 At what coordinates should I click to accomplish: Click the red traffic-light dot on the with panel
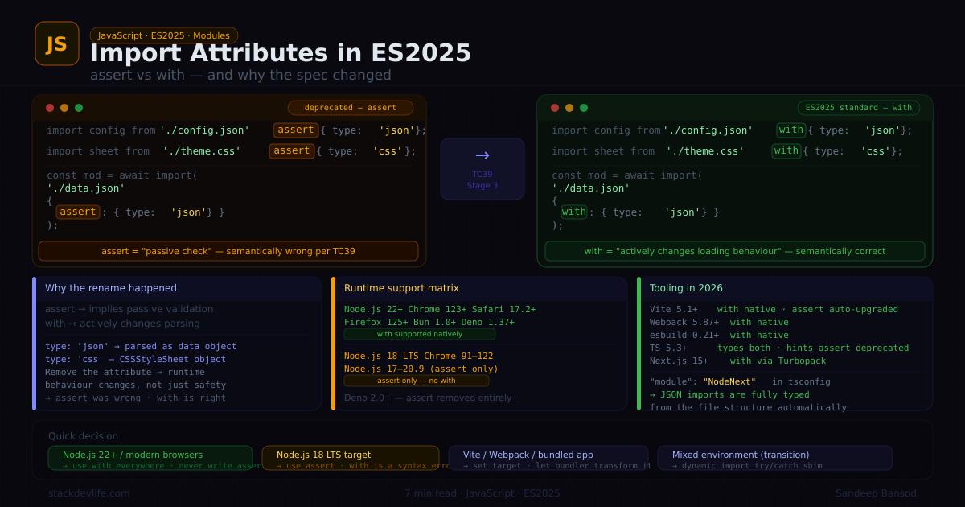point(555,106)
